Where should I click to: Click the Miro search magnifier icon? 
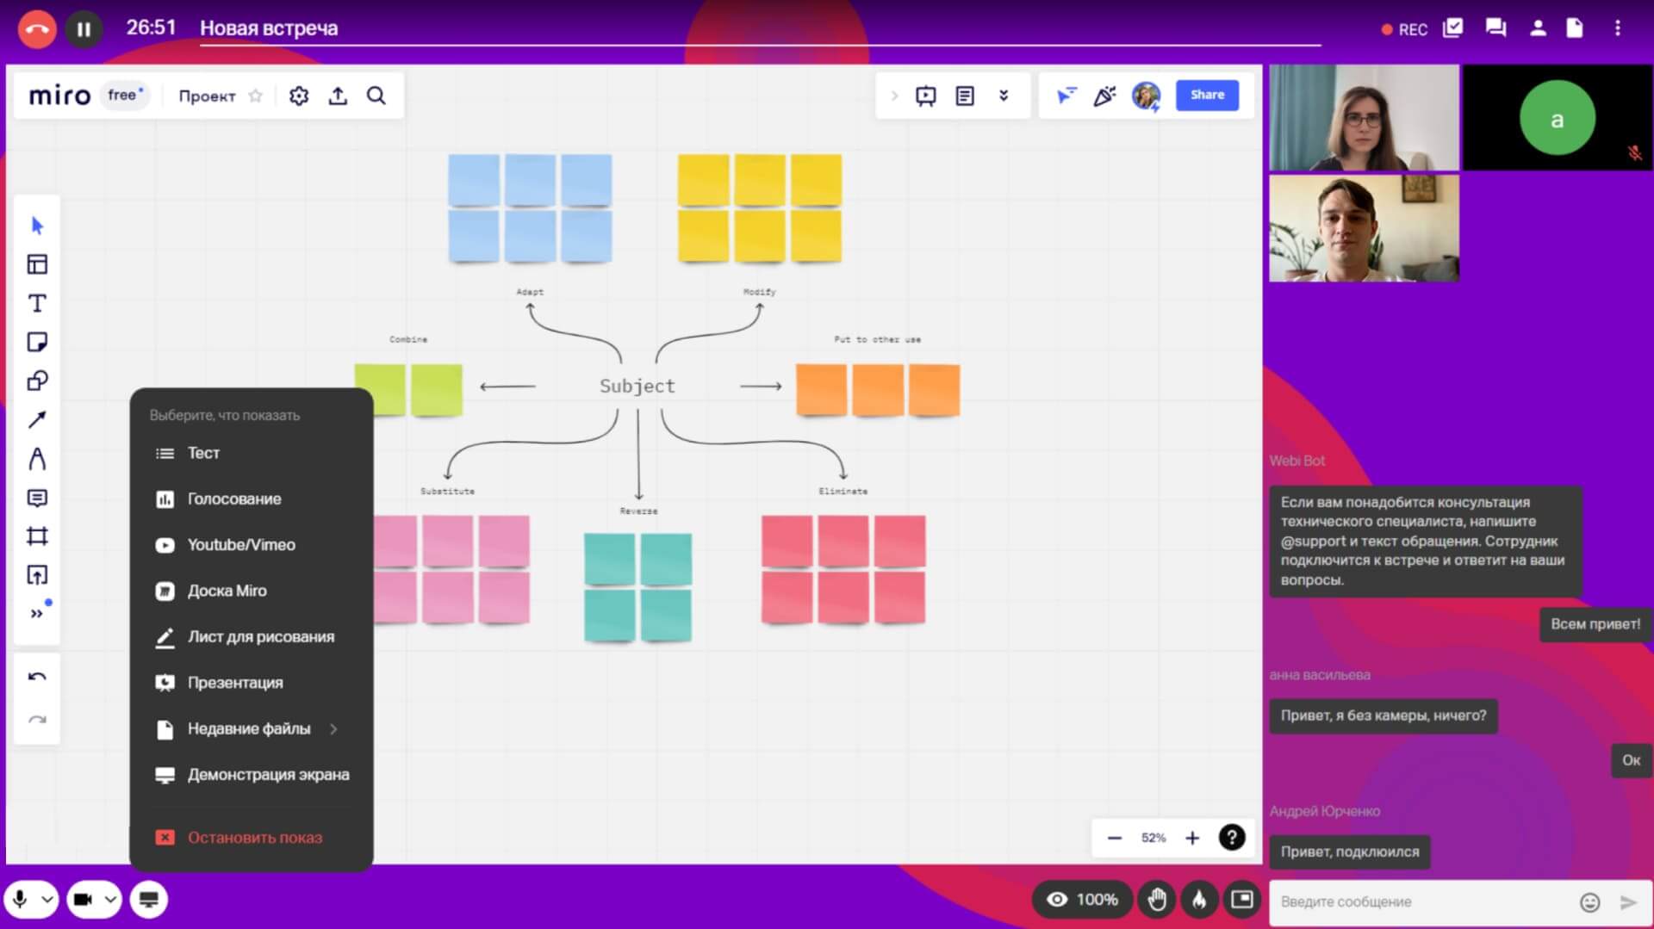pos(376,96)
